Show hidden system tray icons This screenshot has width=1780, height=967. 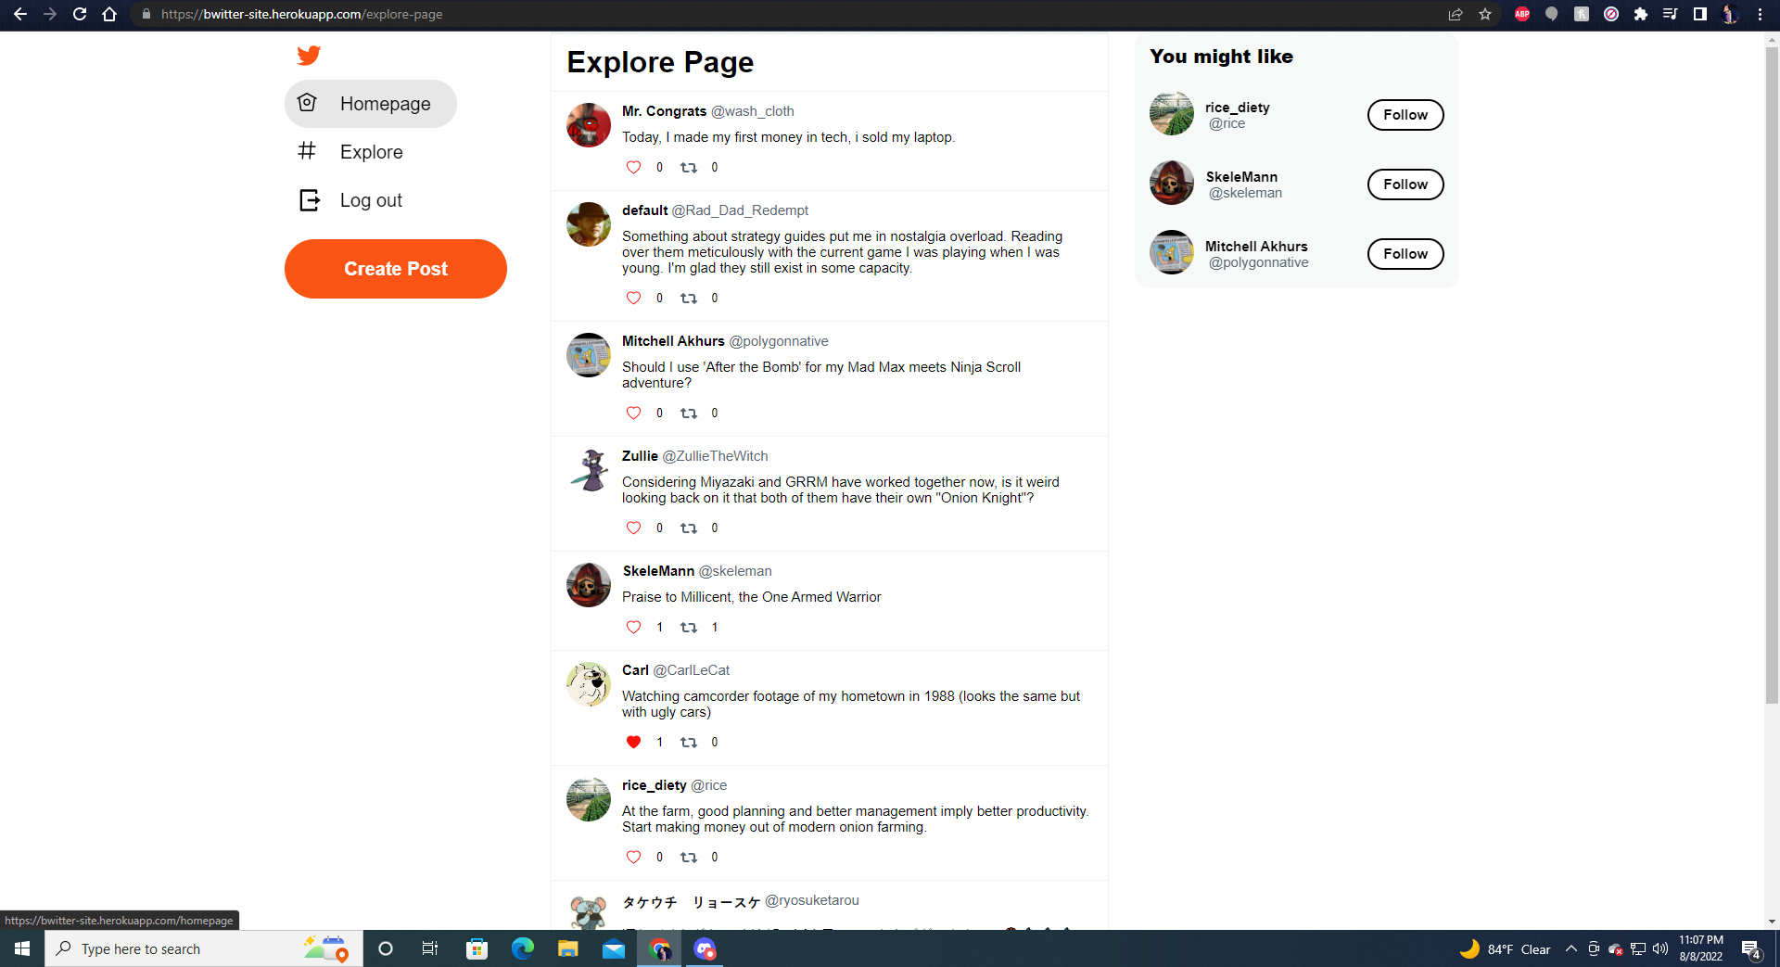pos(1570,948)
